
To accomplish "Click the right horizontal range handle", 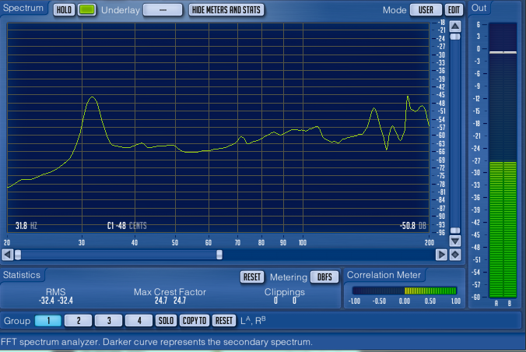I will (x=219, y=255).
